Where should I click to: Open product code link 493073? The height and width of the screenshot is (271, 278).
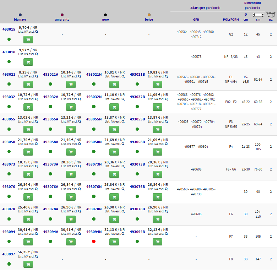click(x=9, y=164)
